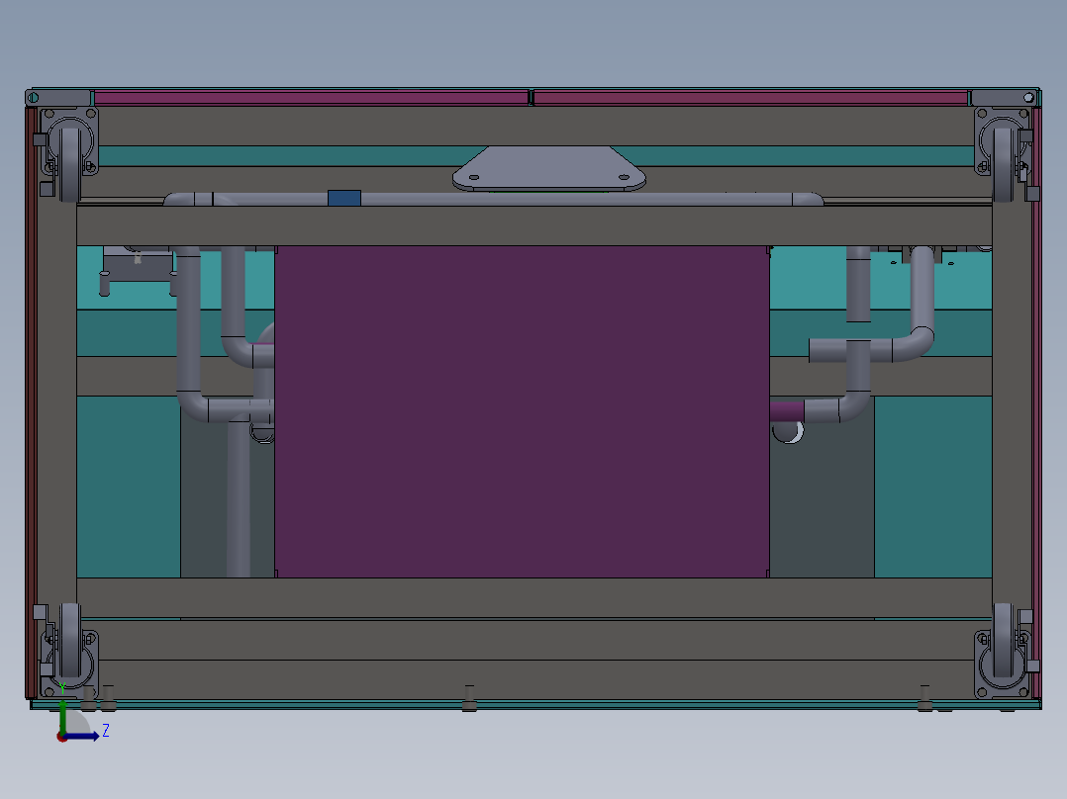Select the right maroon top rail segment
The height and width of the screenshot is (799, 1067).
click(750, 98)
